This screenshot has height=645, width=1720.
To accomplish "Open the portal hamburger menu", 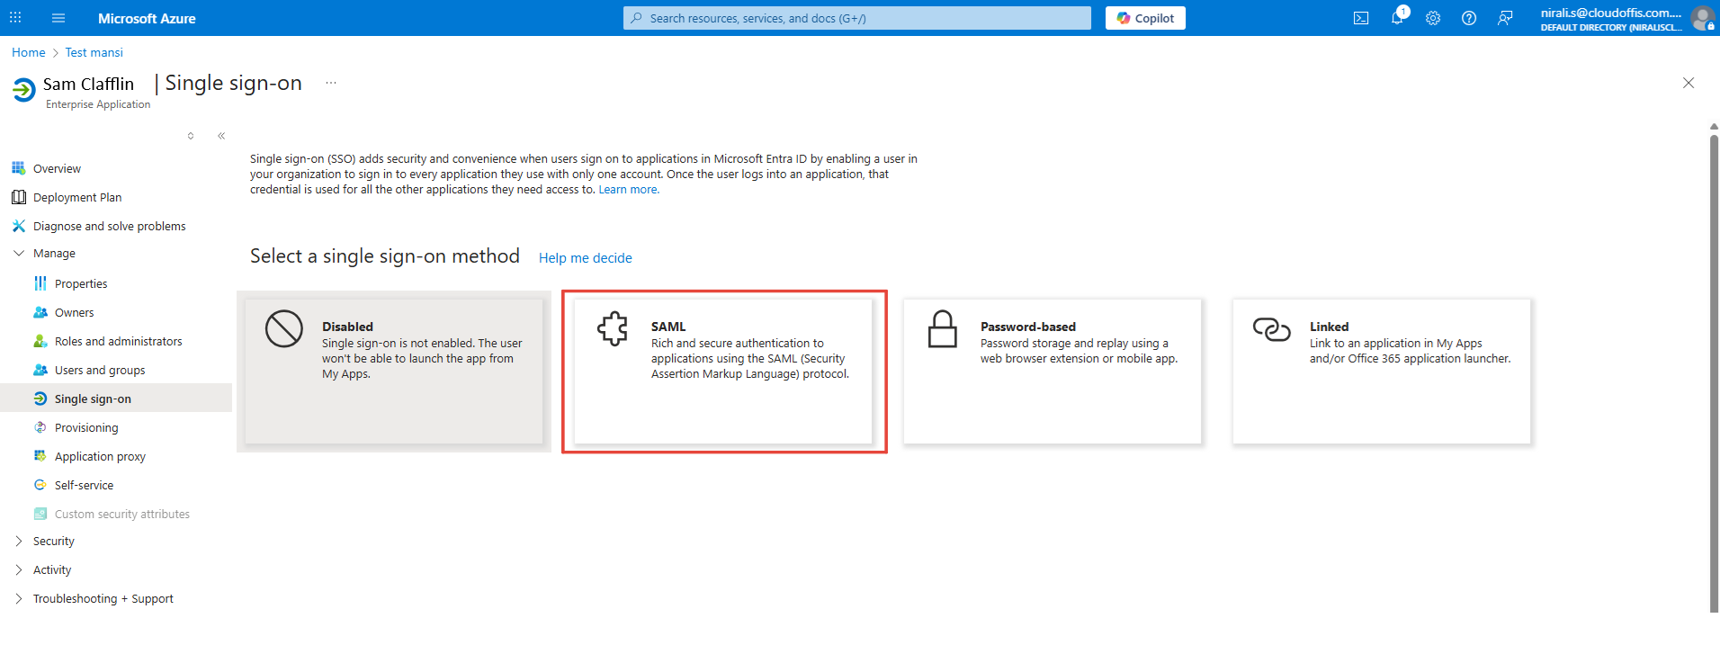I will 58,18.
